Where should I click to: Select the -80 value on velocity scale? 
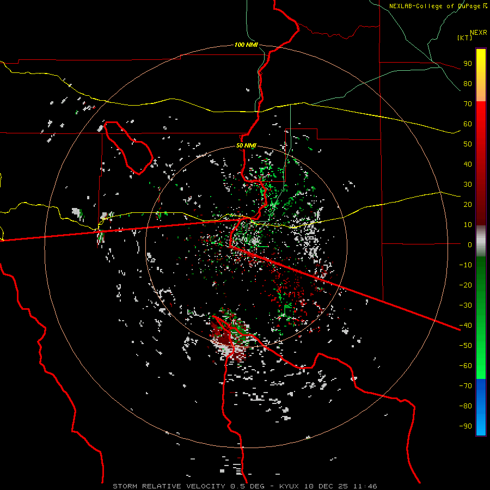(x=465, y=406)
